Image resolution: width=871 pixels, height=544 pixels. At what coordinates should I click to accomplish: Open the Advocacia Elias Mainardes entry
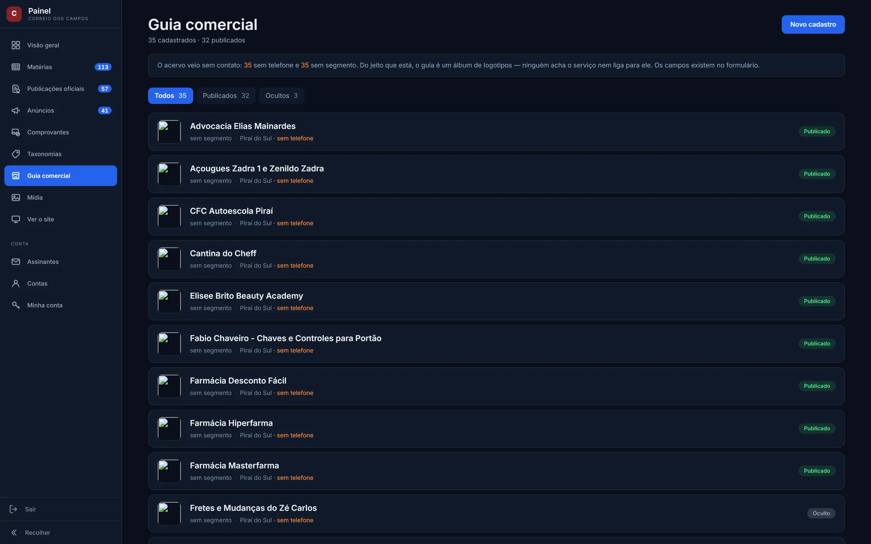[x=496, y=132]
